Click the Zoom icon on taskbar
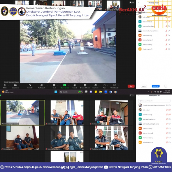This screenshot has width=172, height=172. (x=106, y=92)
